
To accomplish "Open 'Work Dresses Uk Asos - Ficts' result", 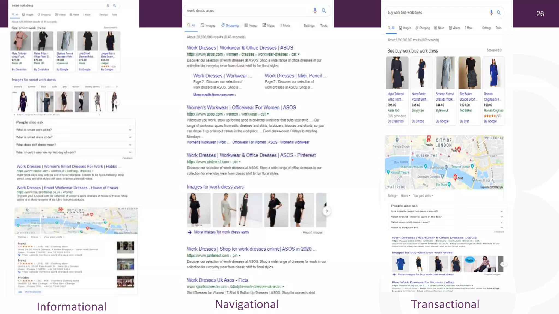I will click(x=217, y=280).
